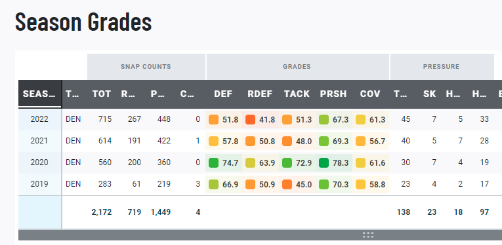Select the PRESSURE group header
The image size is (502, 245).
pyautogui.click(x=441, y=67)
